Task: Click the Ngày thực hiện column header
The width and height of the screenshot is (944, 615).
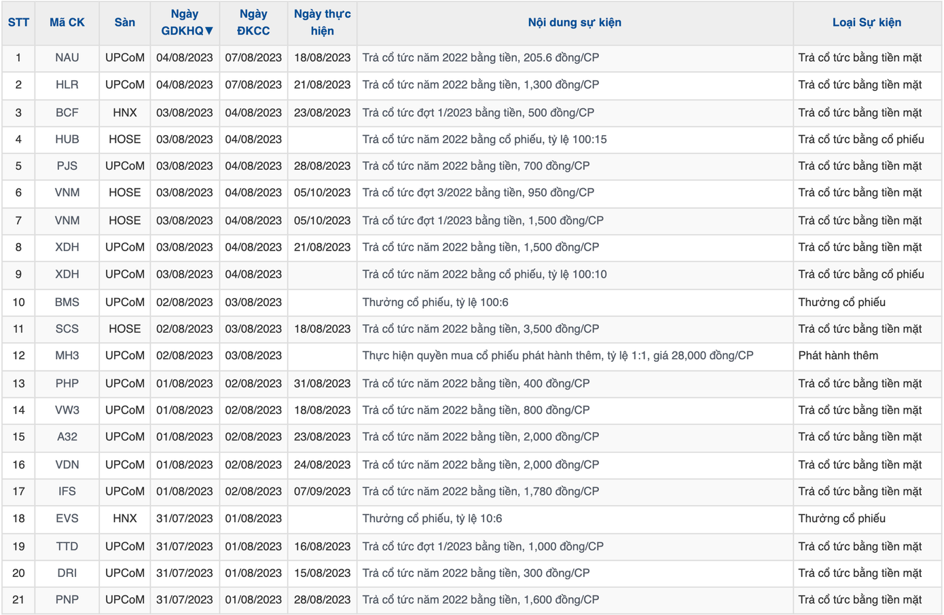Action: coord(322,22)
